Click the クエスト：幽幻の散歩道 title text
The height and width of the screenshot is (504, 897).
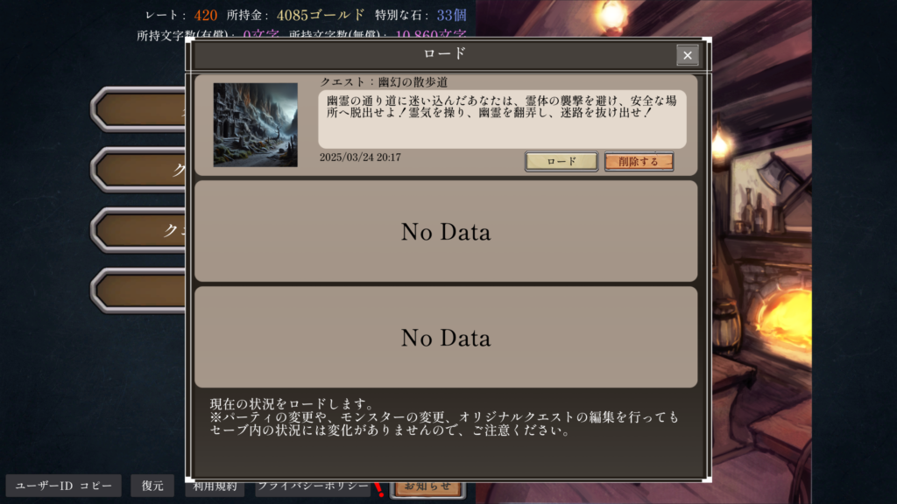(x=384, y=81)
